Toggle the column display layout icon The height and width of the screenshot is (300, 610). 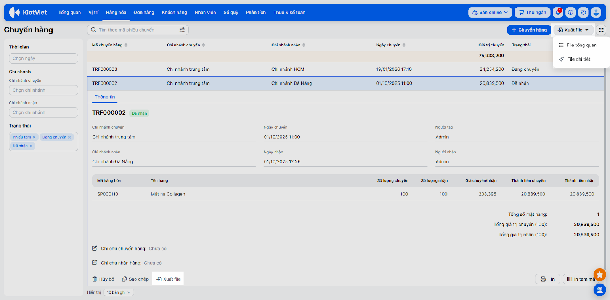(x=601, y=30)
